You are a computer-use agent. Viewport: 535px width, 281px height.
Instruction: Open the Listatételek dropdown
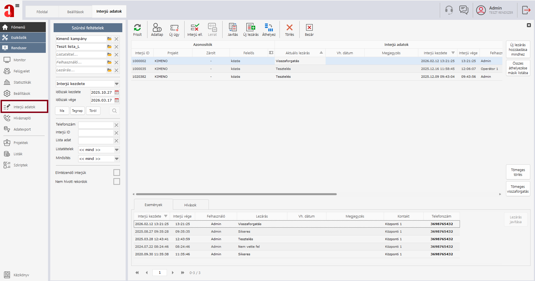[117, 150]
